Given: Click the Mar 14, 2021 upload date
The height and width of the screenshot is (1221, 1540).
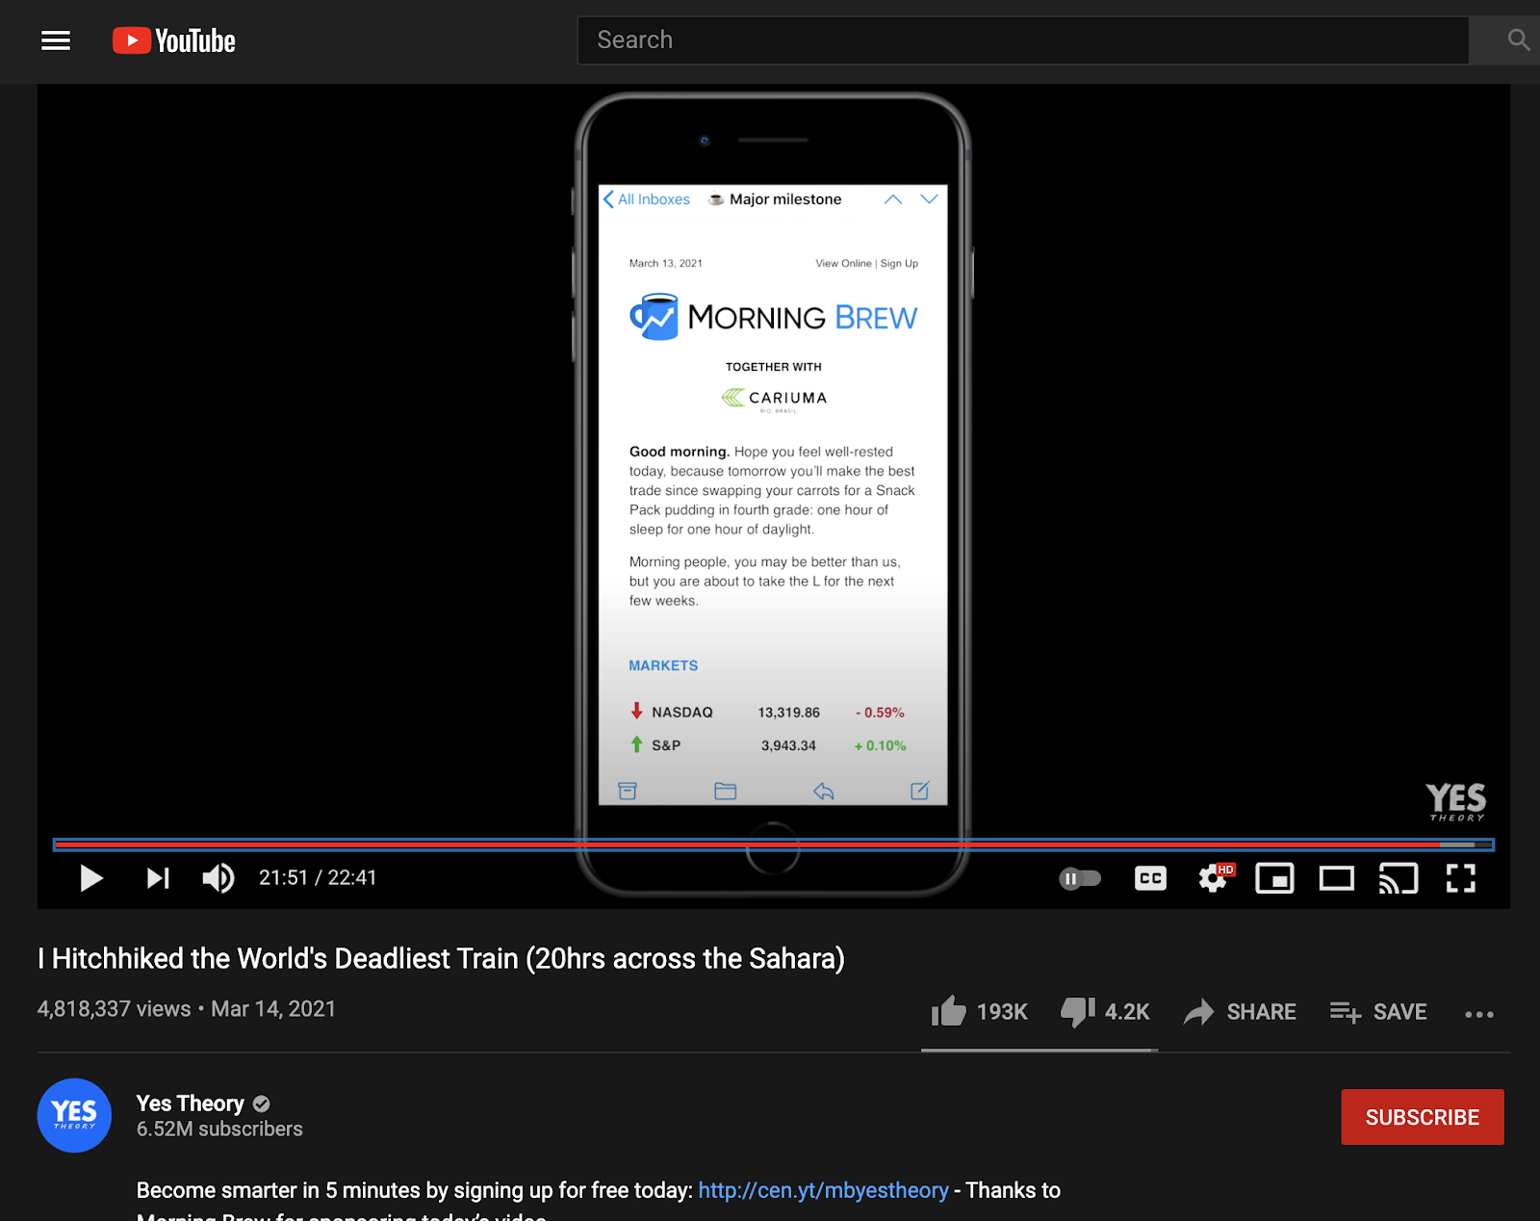Looking at the screenshot, I should [273, 1009].
